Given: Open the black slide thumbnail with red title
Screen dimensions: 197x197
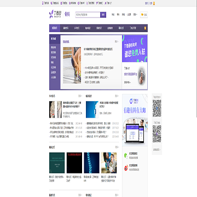Looking at the screenshot, I should (x=74, y=163).
